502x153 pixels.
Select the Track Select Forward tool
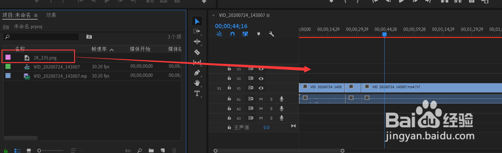coord(197,31)
